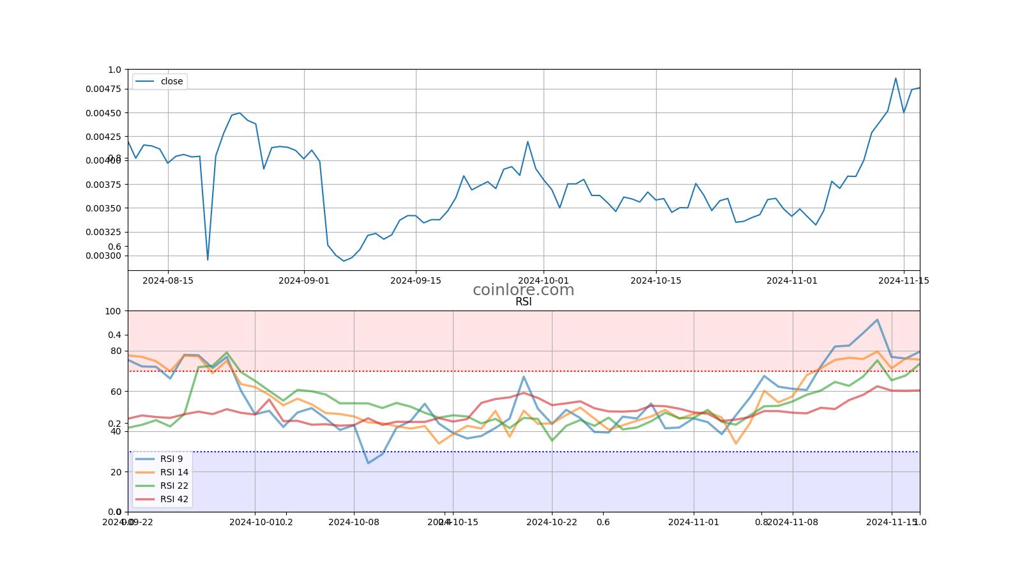The image size is (1022, 575).
Task: Click the 2024-11-01 date under the price chart
Action: tap(792, 280)
